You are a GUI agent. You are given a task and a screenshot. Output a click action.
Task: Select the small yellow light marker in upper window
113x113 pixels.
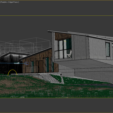click(x=65, y=41)
